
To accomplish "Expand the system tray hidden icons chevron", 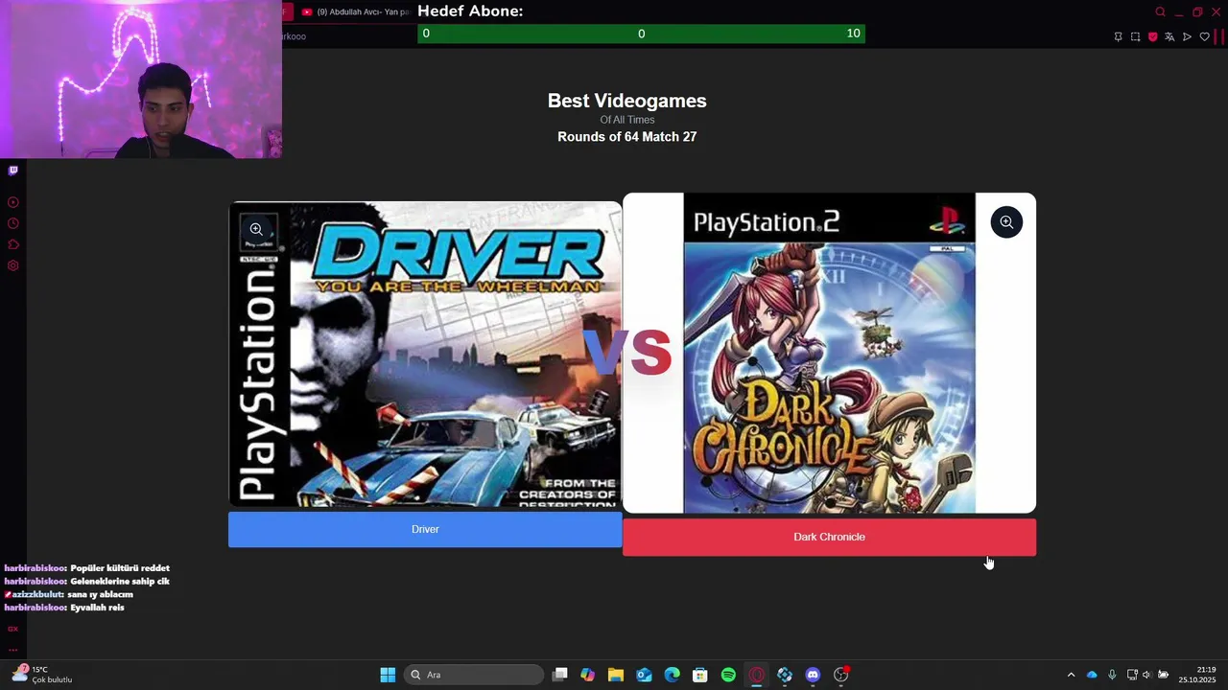I will (x=1071, y=675).
